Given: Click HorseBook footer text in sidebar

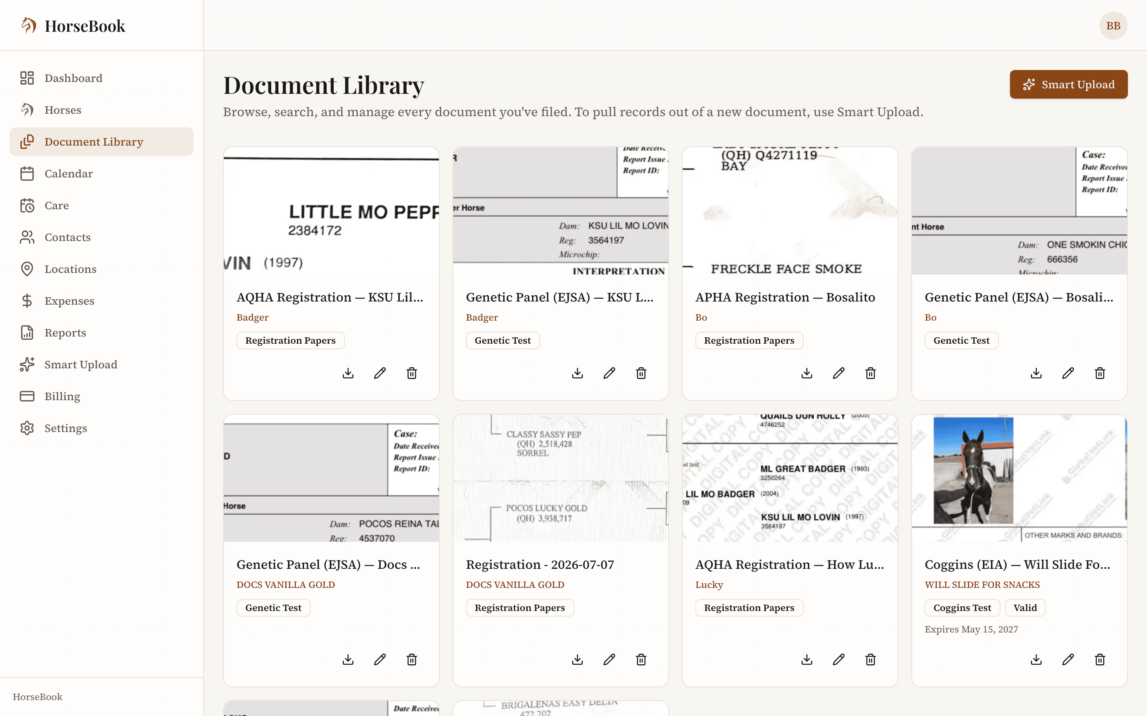Looking at the screenshot, I should pos(37,697).
